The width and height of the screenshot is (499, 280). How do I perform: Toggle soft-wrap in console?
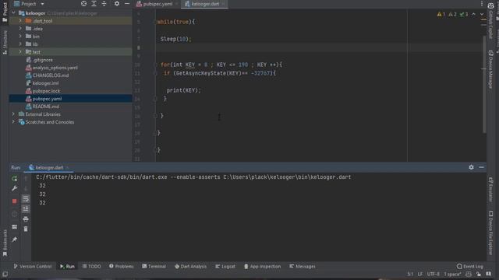point(26,199)
